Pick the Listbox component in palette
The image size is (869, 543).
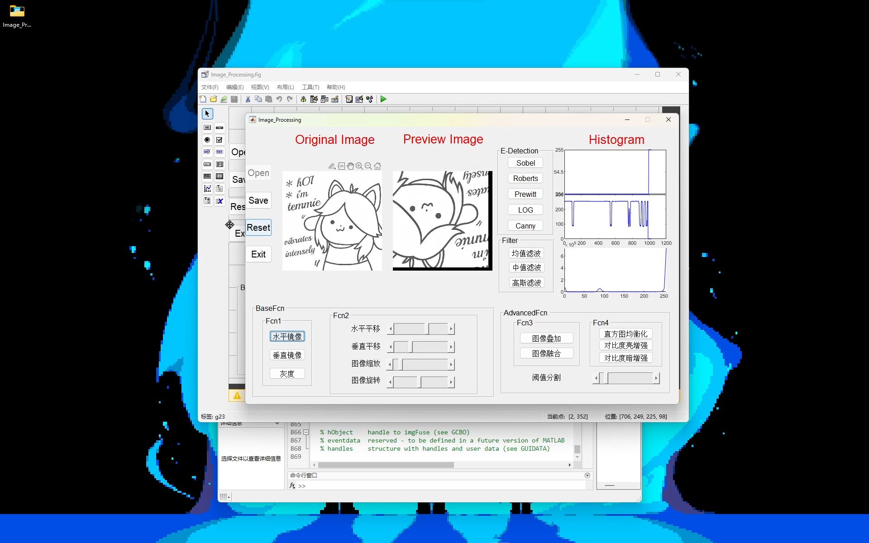pos(220,164)
